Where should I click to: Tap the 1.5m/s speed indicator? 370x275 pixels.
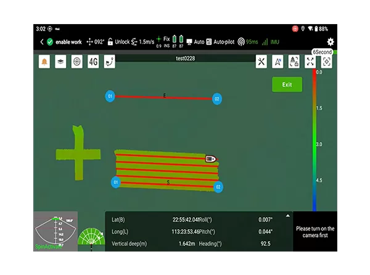143,42
